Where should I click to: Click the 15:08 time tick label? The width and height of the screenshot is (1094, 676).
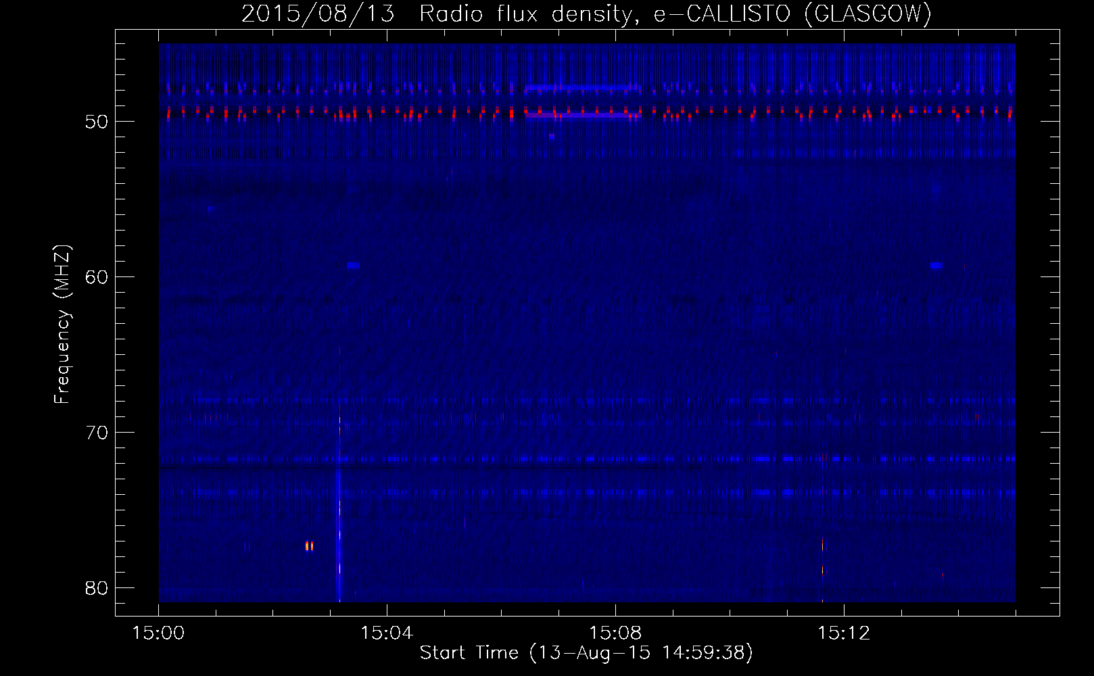(x=615, y=633)
